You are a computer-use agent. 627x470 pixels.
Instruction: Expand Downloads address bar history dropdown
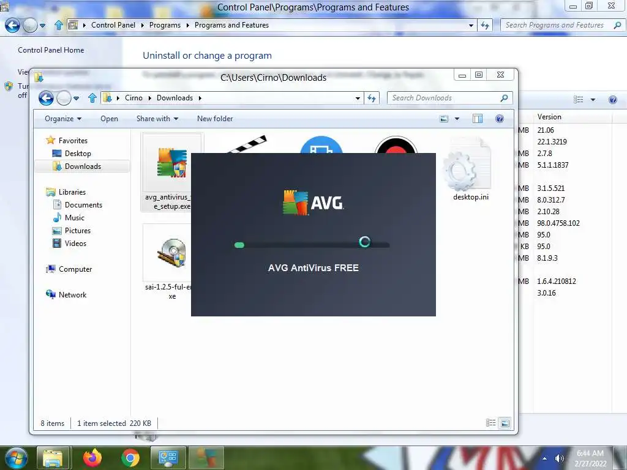[x=358, y=99]
